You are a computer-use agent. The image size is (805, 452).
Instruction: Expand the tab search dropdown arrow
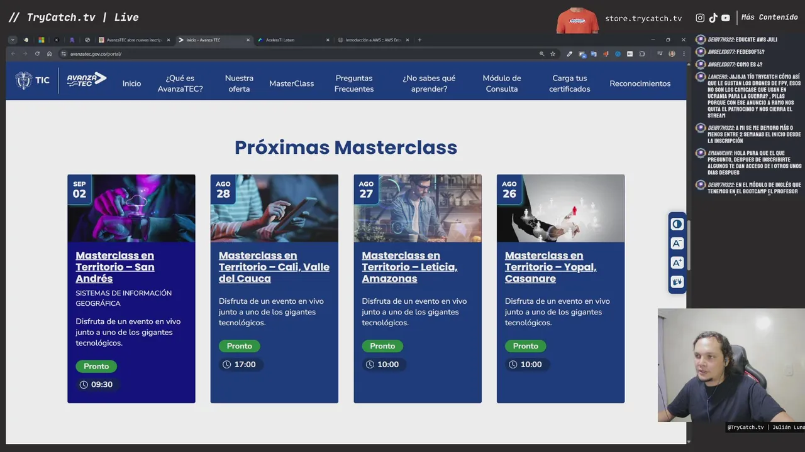[13, 40]
